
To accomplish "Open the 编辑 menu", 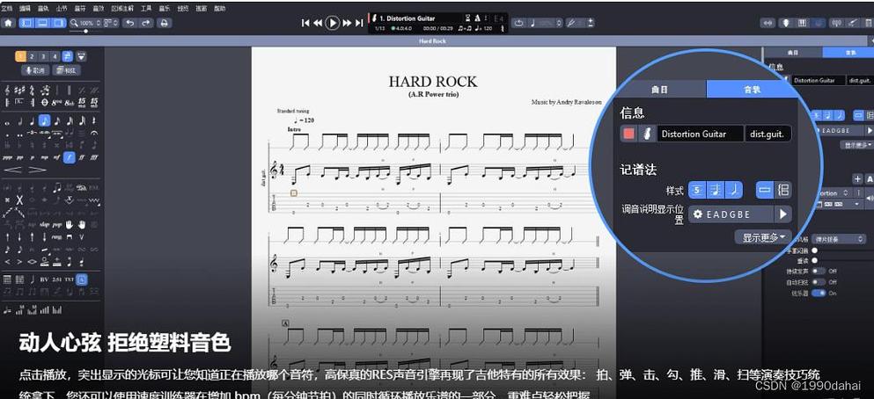I will point(25,8).
